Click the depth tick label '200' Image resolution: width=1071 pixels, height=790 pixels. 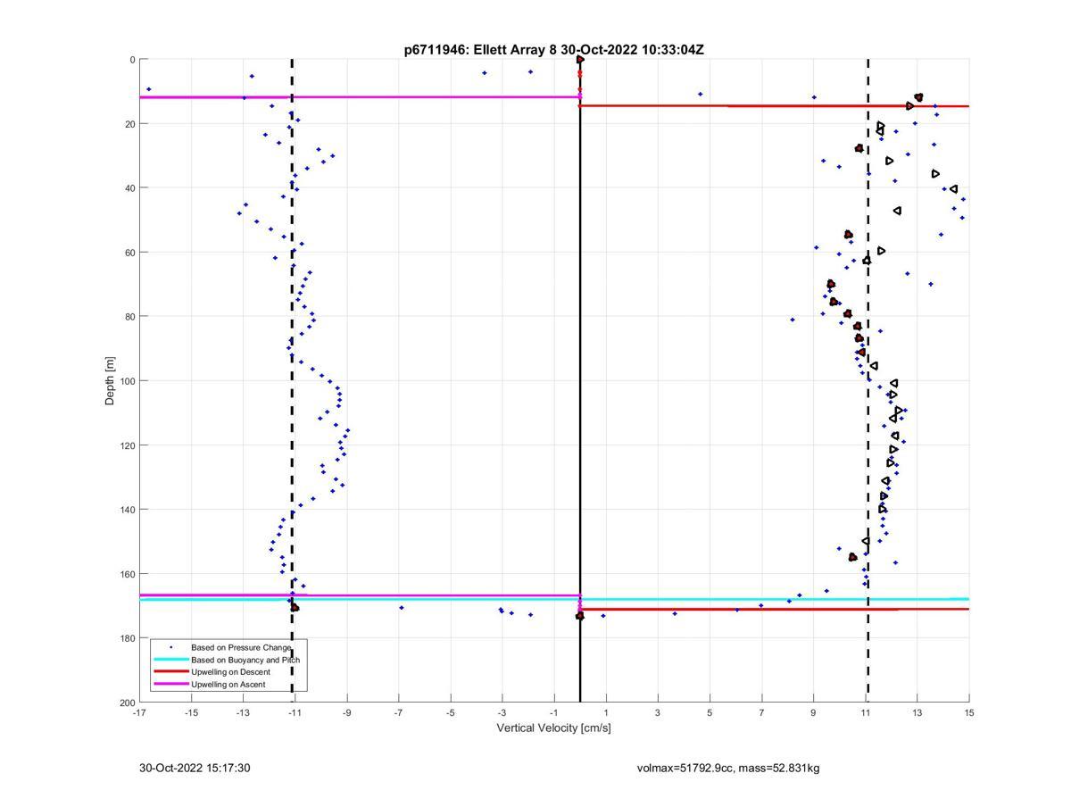click(128, 703)
